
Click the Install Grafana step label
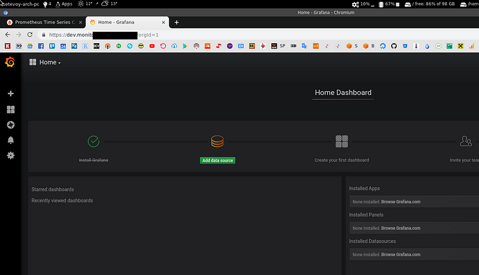(93, 160)
